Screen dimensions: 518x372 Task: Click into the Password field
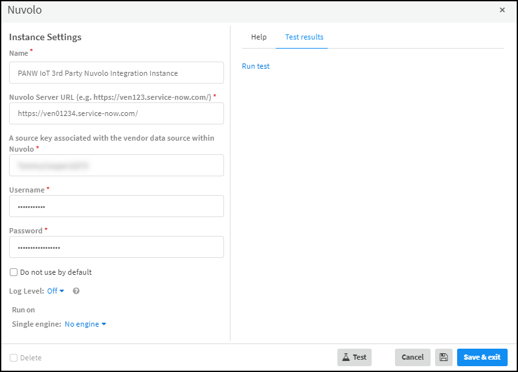pyautogui.click(x=117, y=247)
